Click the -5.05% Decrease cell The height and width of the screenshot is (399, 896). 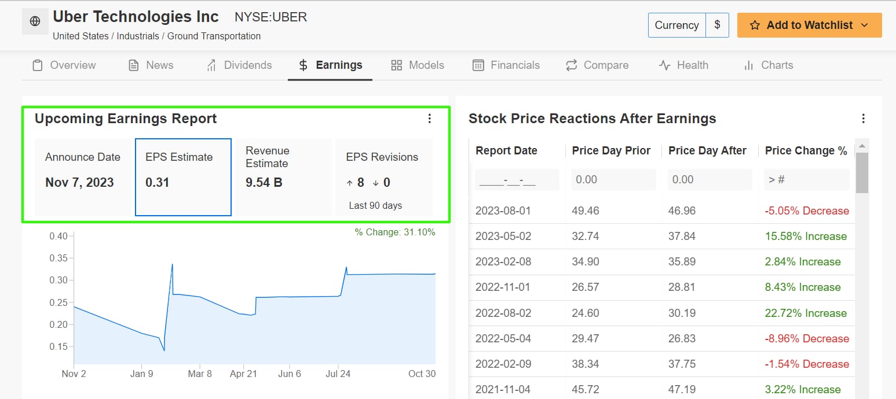pyautogui.click(x=807, y=211)
